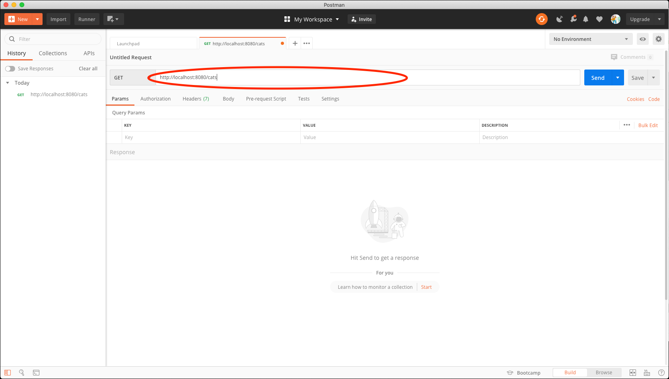The height and width of the screenshot is (379, 669).
Task: Select the Build mode toggle
Action: [570, 373]
